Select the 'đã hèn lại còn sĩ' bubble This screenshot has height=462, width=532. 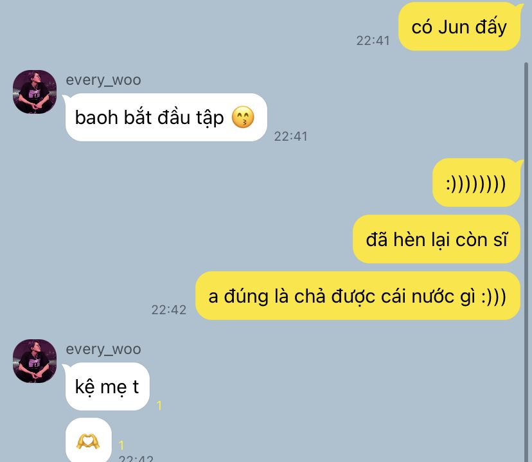(x=436, y=239)
